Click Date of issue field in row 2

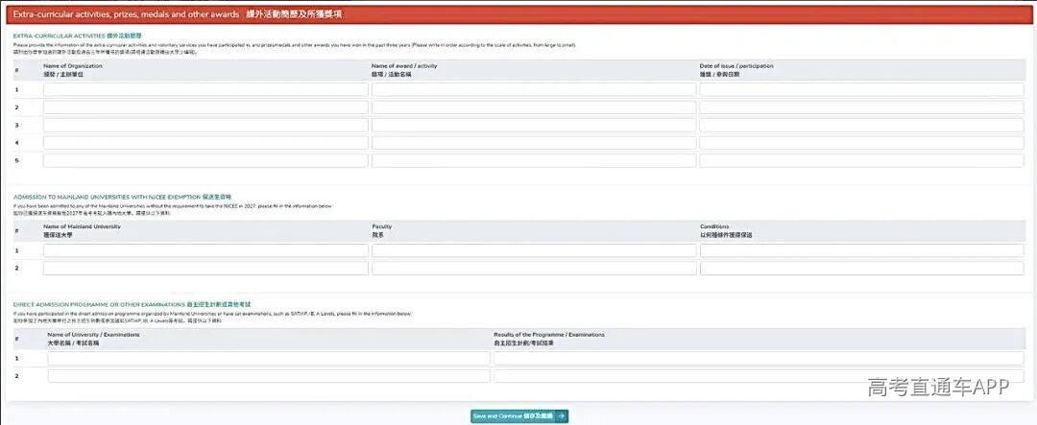pyautogui.click(x=861, y=107)
